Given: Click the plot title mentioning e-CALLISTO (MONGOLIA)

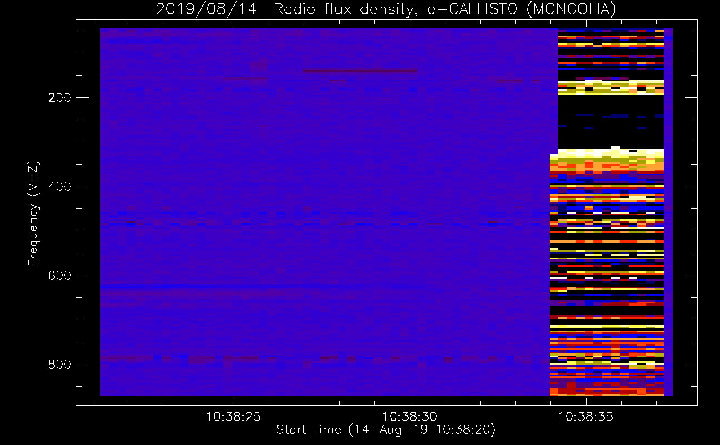Looking at the screenshot, I should 386,9.
